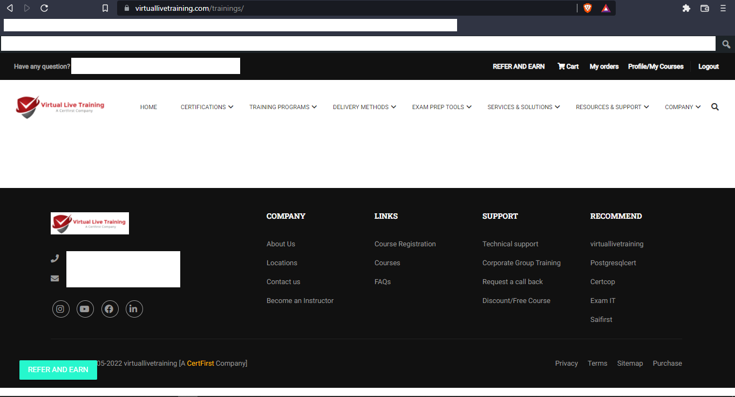Open the Become an Instructor link
Screen dimensions: 735x397
pyautogui.click(x=300, y=301)
